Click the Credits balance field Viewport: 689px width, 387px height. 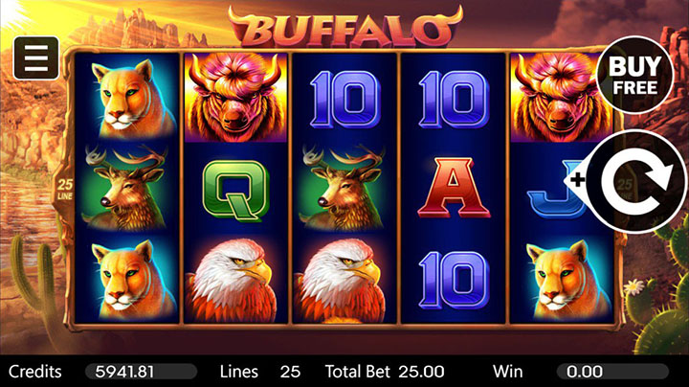[x=141, y=372]
